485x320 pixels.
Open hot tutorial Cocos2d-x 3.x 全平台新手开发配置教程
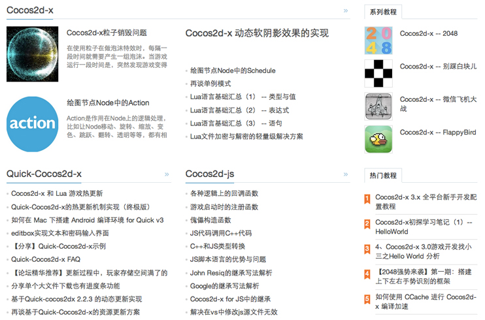pos(426,202)
